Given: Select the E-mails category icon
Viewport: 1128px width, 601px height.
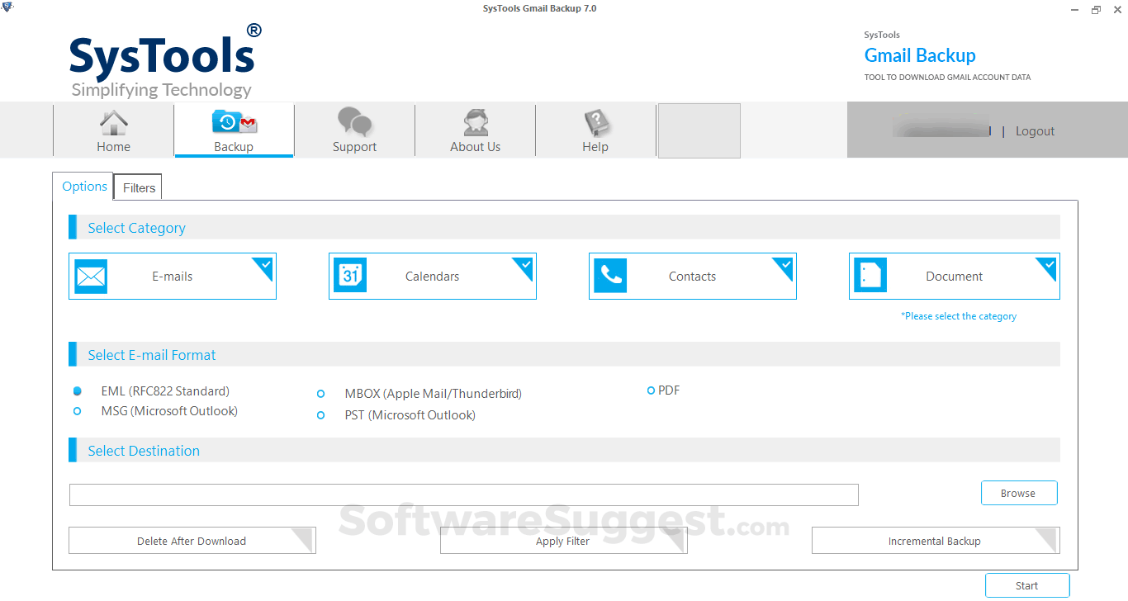Looking at the screenshot, I should point(90,276).
